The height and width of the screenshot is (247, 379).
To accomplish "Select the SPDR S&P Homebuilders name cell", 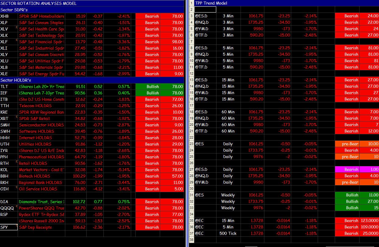I will tap(41, 16).
